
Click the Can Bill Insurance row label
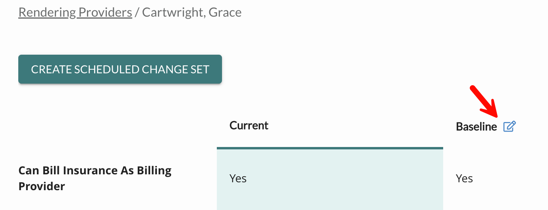click(x=95, y=178)
